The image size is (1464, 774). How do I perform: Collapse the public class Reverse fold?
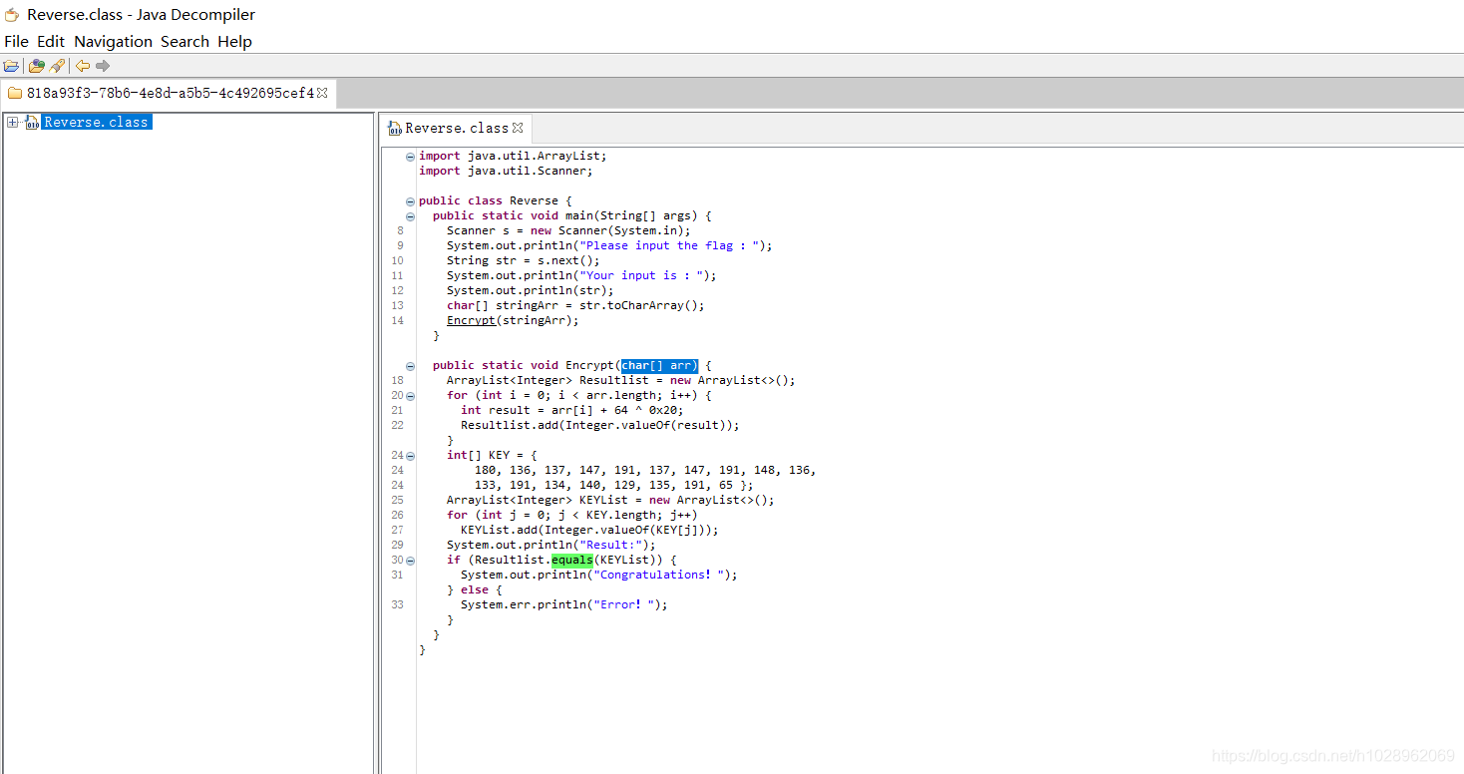pos(410,201)
